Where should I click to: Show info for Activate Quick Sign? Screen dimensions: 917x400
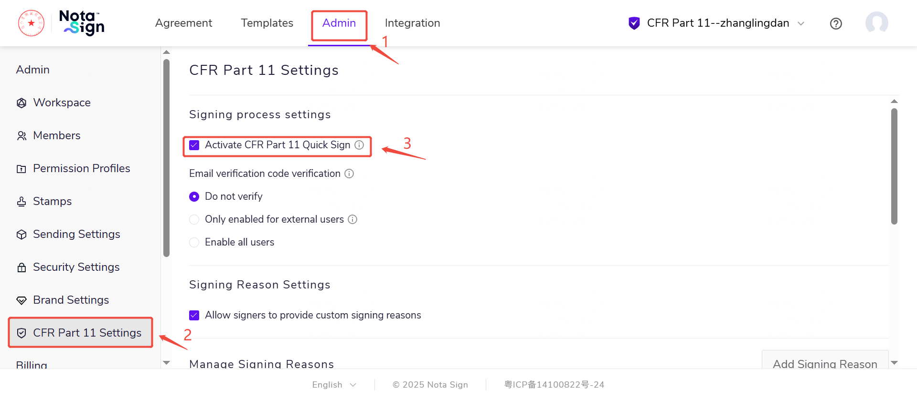point(359,145)
